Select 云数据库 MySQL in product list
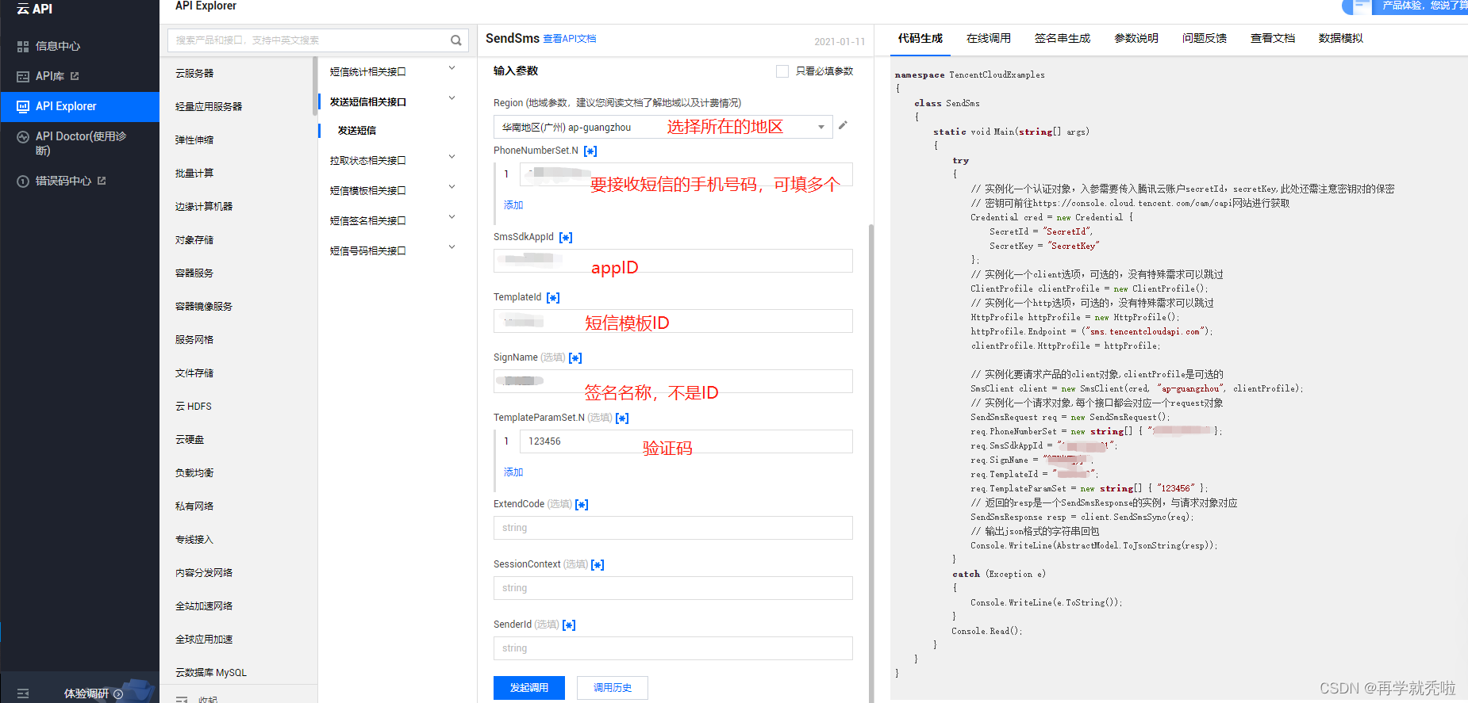The width and height of the screenshot is (1468, 703). tap(211, 672)
